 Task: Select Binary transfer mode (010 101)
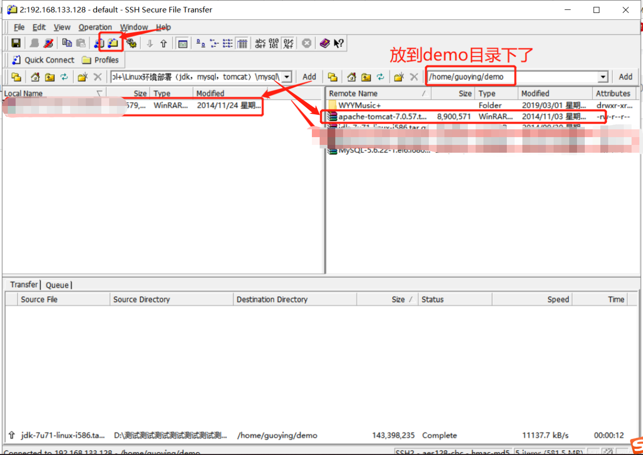click(x=274, y=44)
